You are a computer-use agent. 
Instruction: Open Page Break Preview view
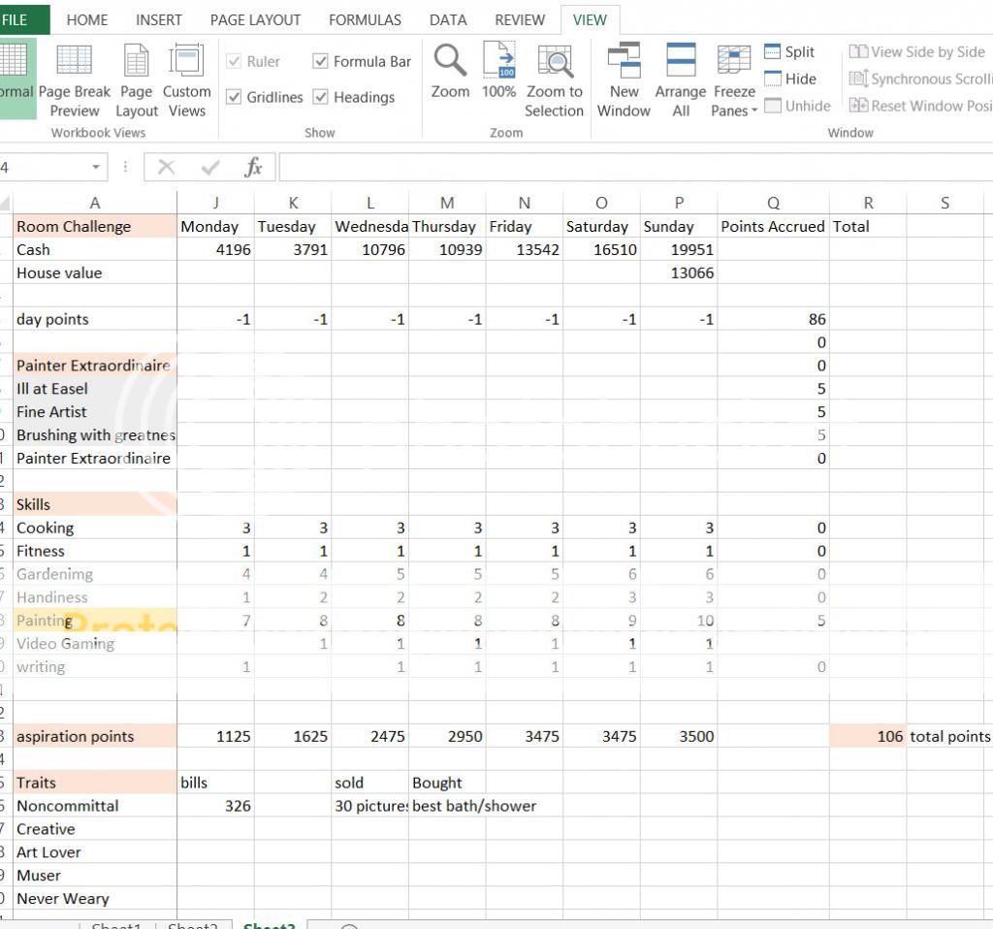(75, 80)
